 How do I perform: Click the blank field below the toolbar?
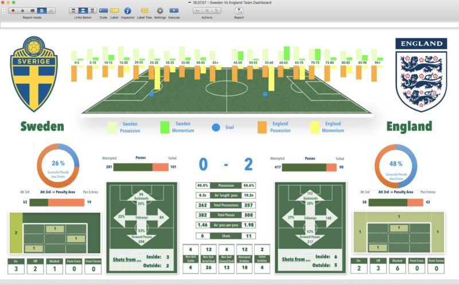tap(229, 25)
